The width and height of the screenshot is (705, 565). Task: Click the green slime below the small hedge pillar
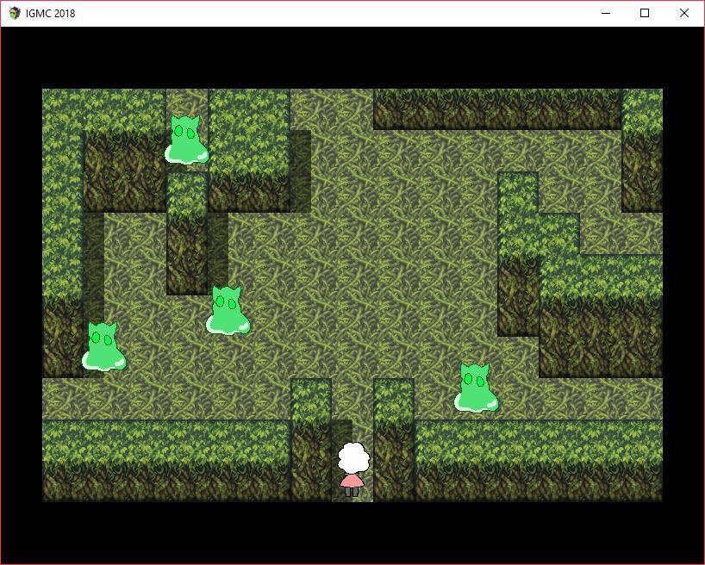(x=228, y=311)
